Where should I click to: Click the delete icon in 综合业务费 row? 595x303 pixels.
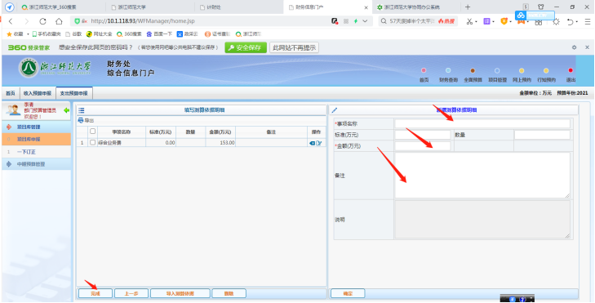(313, 143)
